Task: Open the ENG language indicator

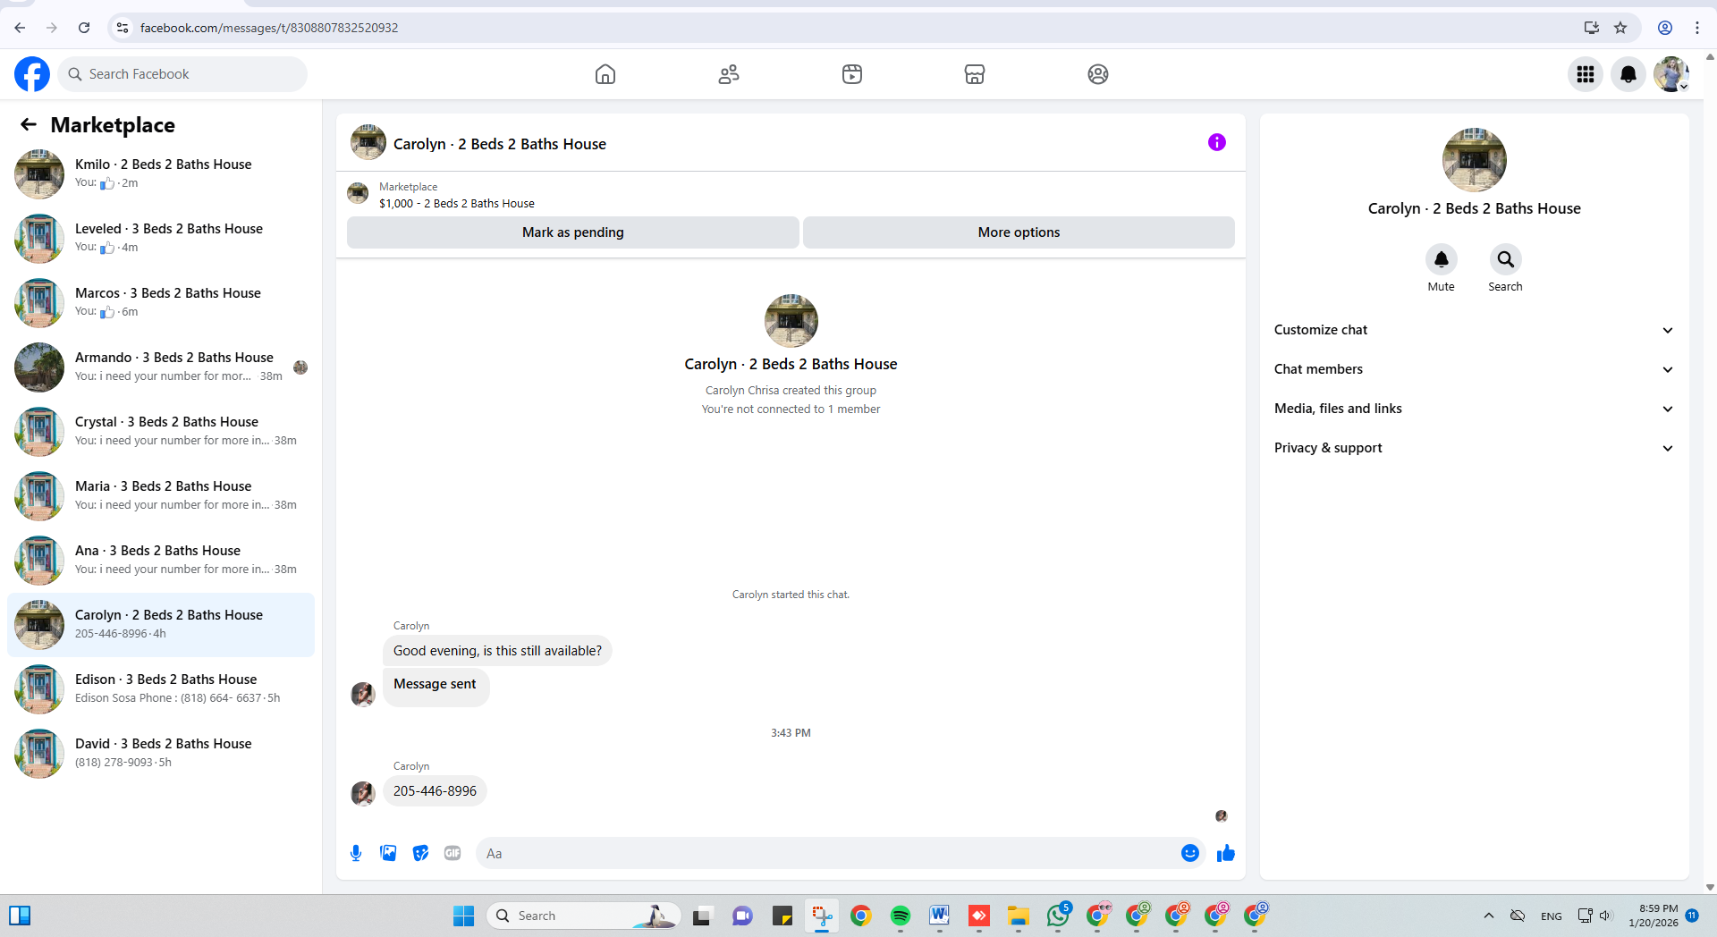Action: (x=1552, y=916)
